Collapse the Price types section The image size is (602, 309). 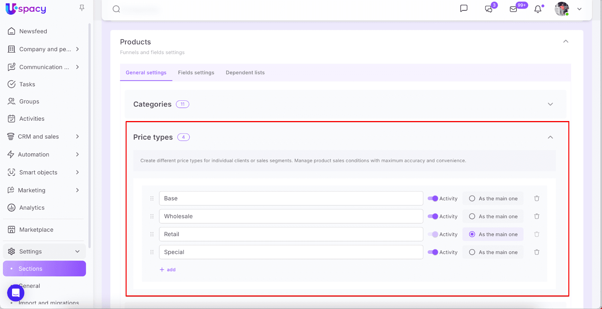click(550, 137)
